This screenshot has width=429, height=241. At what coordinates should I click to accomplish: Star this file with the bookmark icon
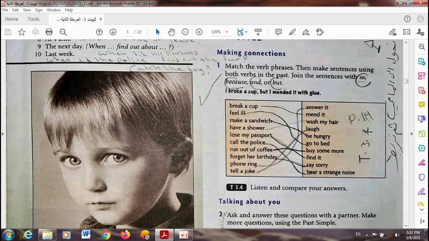(x=22, y=32)
